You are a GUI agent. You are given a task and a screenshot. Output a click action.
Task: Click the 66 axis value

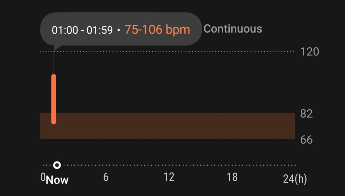pyautogui.click(x=306, y=140)
